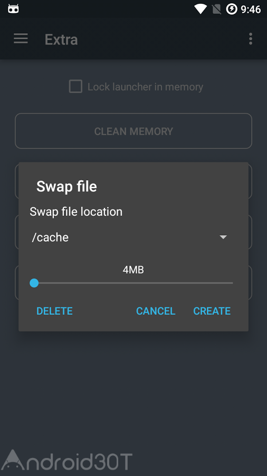Tap the battery charging status icon

pos(232,9)
